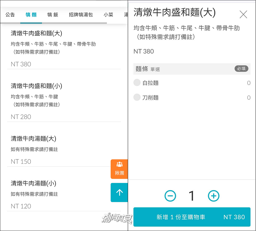
Task: Click 新增 1 份至購物車 button
Action: 192,217
